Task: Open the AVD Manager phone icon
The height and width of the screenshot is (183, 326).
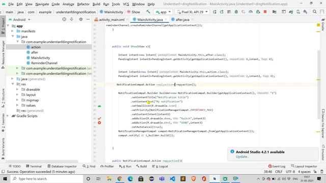Action: pos(298,12)
